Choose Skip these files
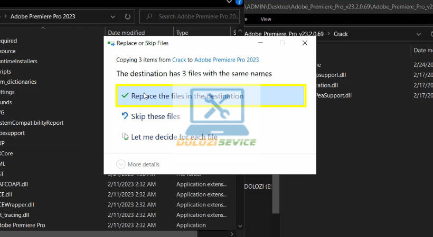The height and width of the screenshot is (237, 433). pyautogui.click(x=155, y=116)
